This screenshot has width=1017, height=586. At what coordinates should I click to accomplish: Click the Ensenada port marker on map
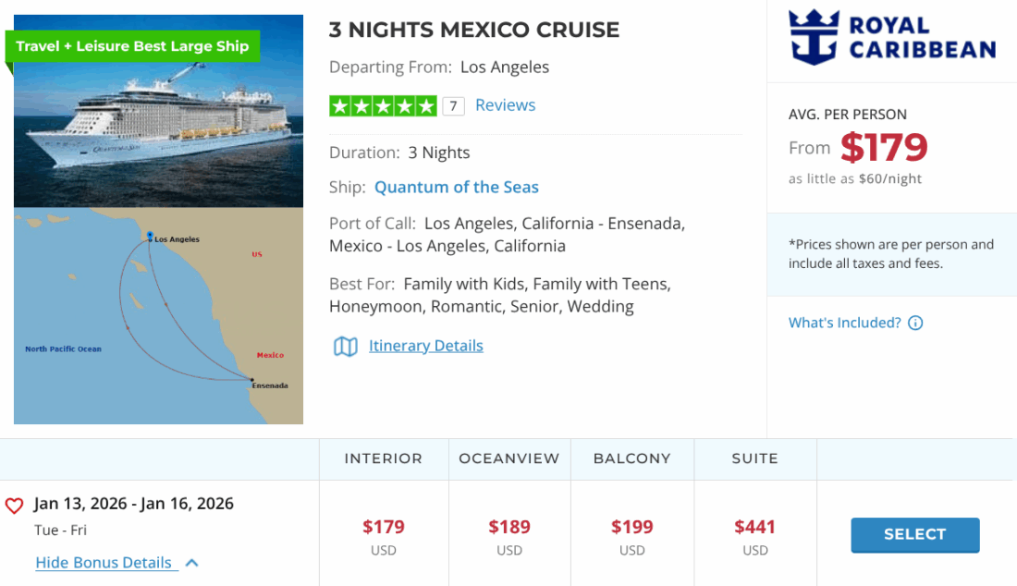click(251, 379)
